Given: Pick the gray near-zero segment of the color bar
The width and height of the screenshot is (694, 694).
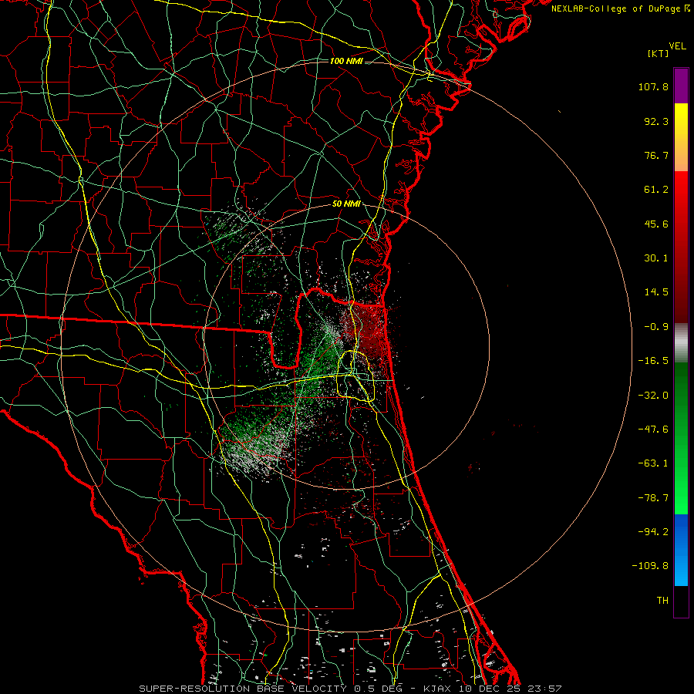Looking at the screenshot, I should (681, 343).
